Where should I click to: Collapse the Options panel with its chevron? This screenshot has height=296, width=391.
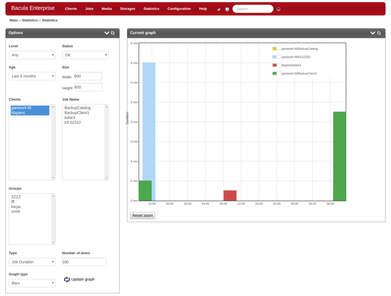coord(107,33)
